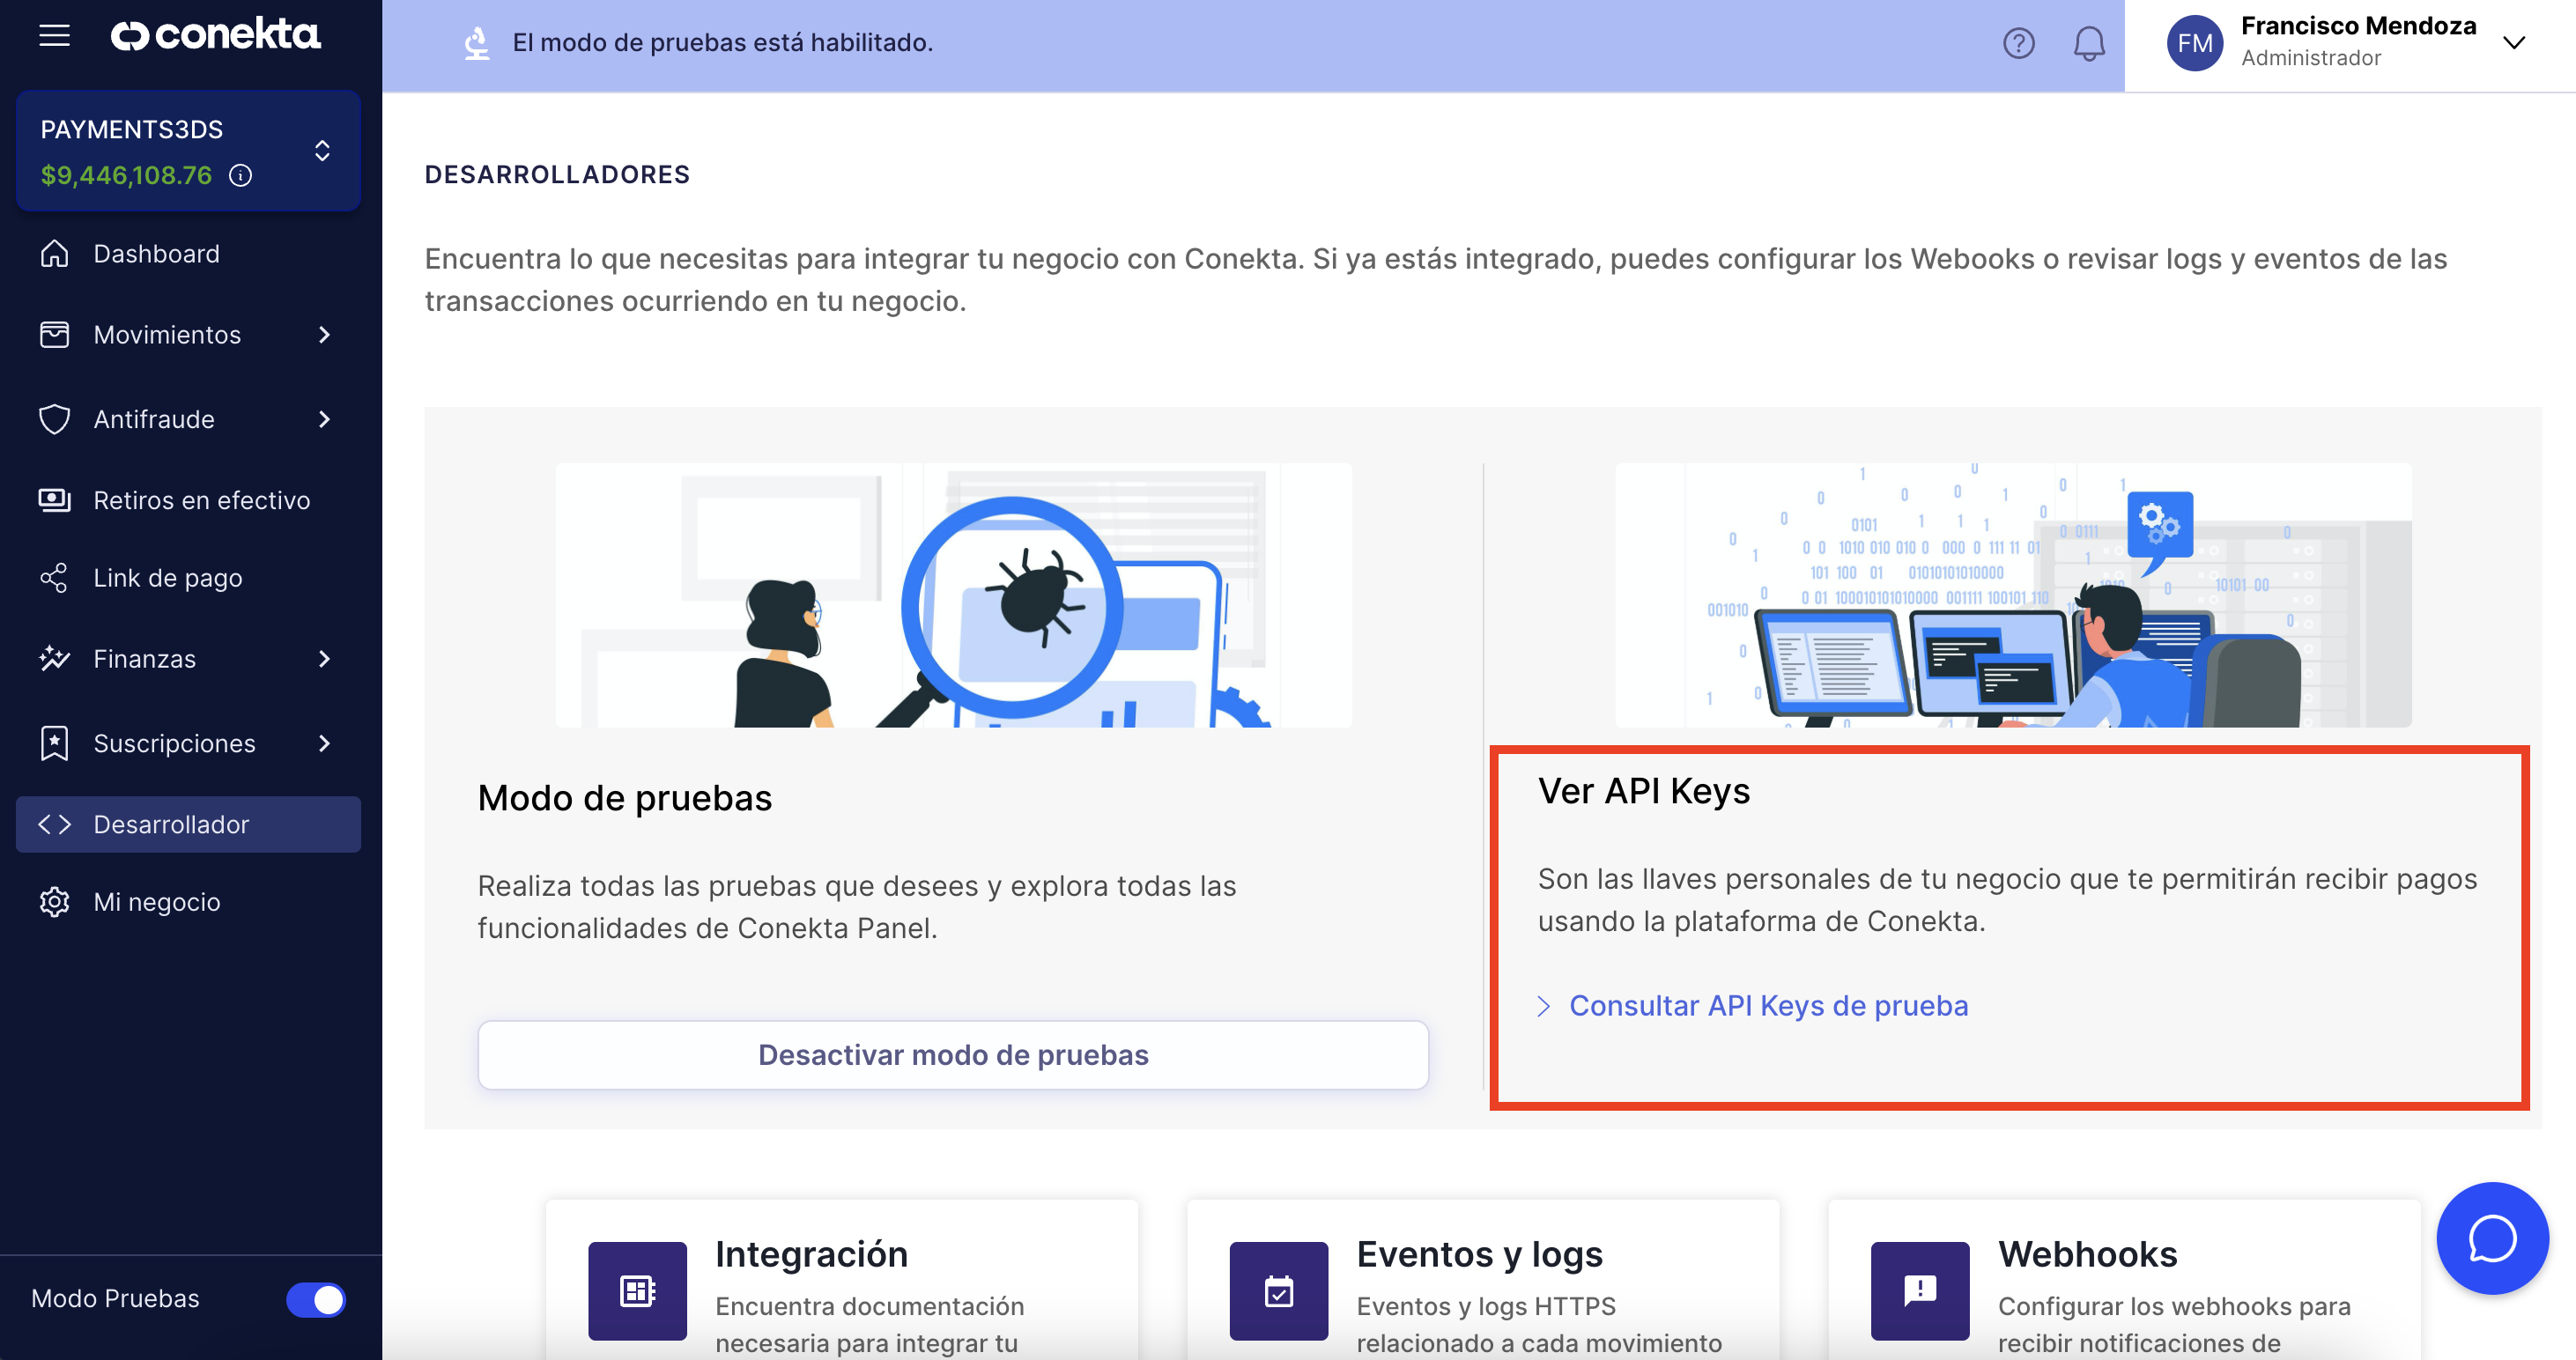Click the Ver API Keys heading

[x=1643, y=791]
